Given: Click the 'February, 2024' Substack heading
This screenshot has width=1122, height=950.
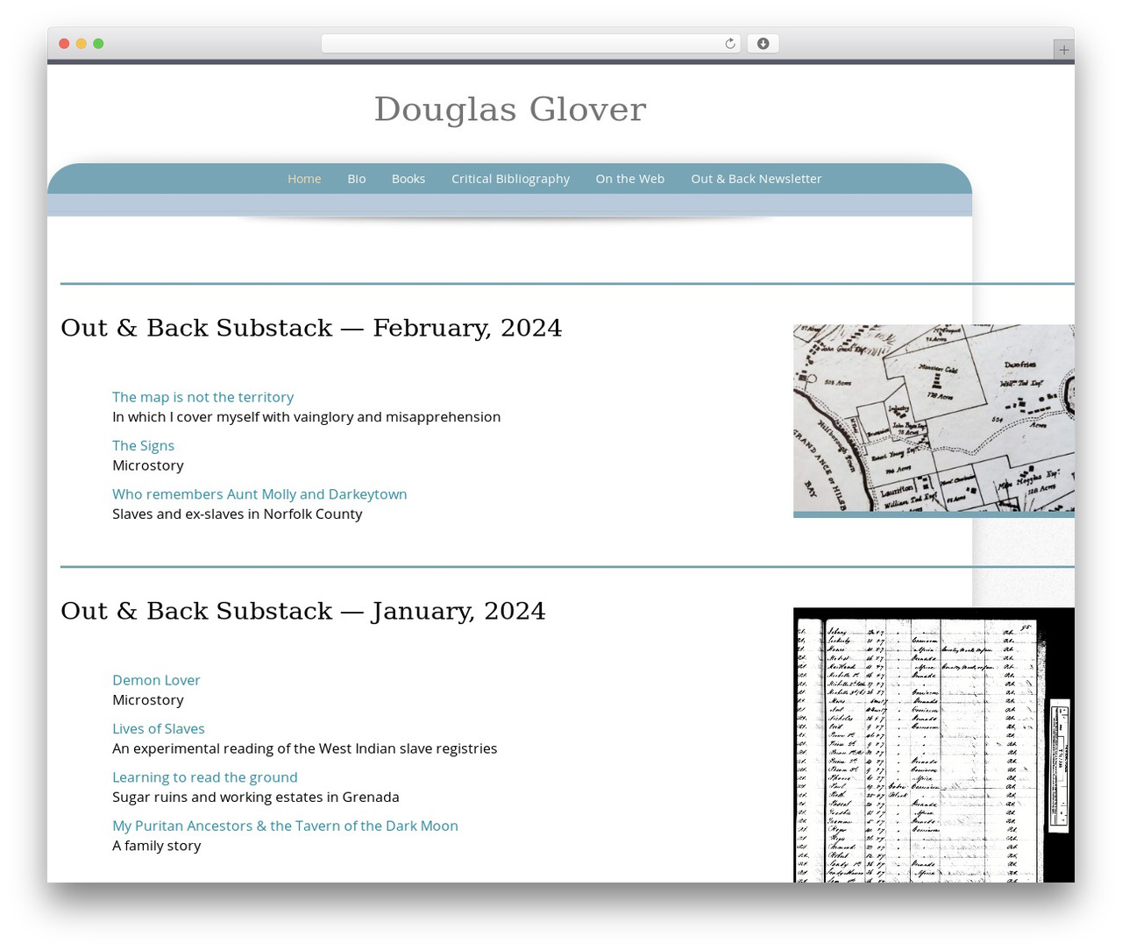Looking at the screenshot, I should (311, 328).
